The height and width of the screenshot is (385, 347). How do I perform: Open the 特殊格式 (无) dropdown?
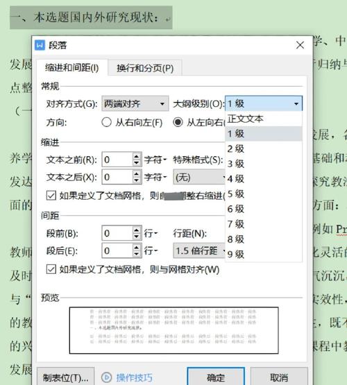tap(199, 177)
